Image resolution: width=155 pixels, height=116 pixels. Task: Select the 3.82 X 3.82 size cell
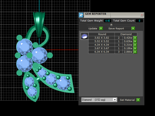click(x=101, y=38)
